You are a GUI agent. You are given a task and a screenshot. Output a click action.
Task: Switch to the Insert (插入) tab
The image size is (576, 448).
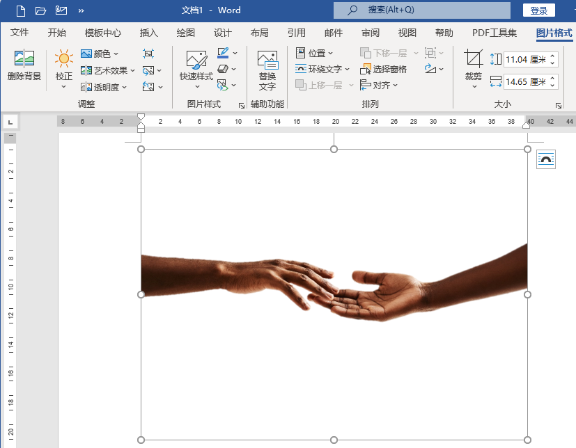[x=149, y=33]
